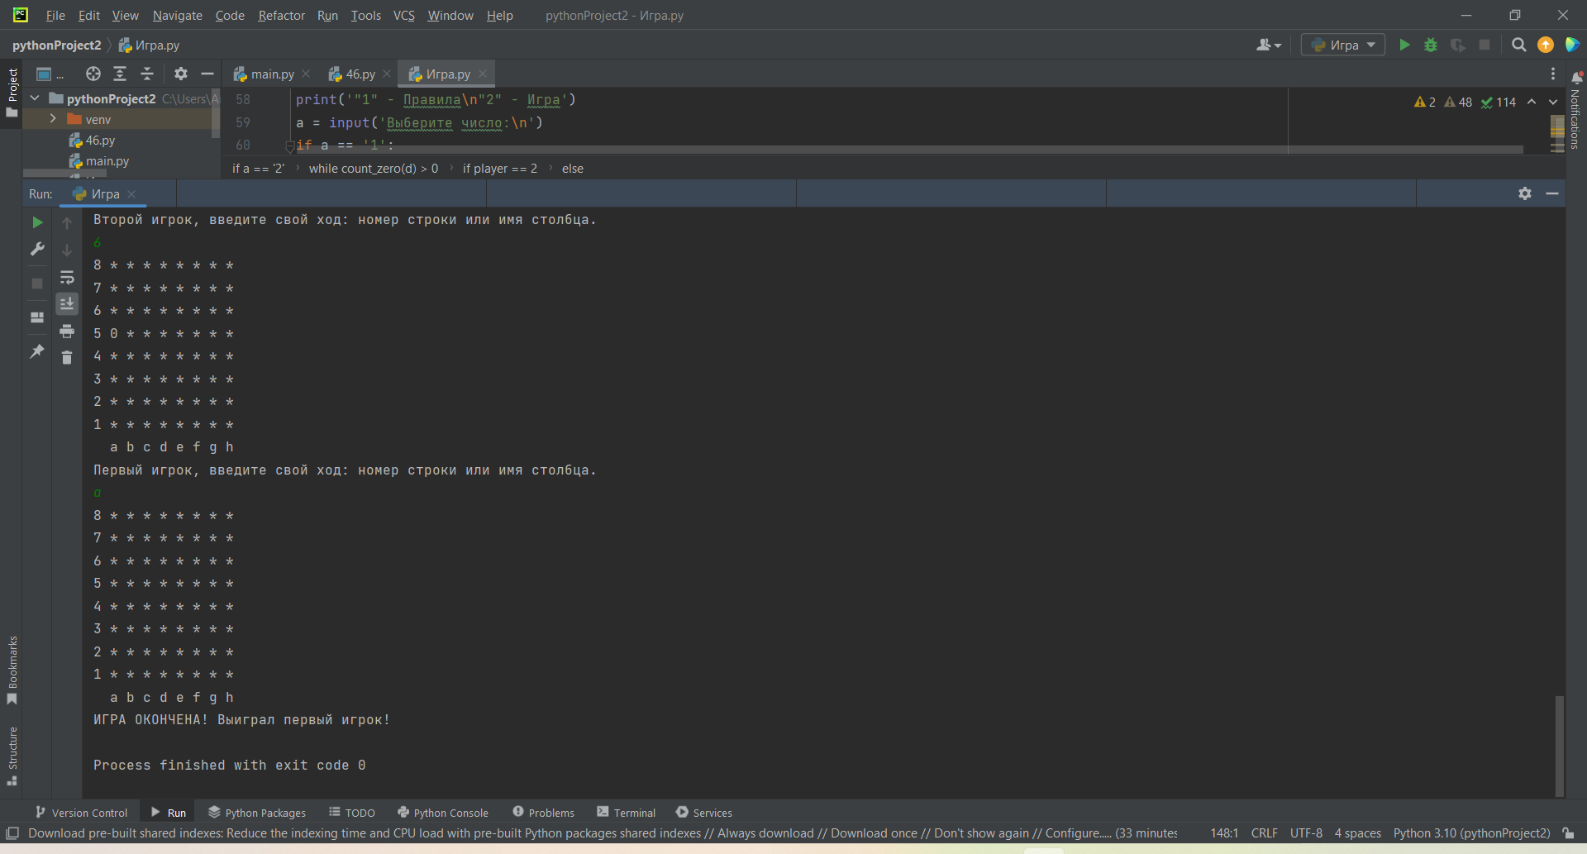Screen dimensions: 1587x854
Task: Open Run panel settings via the gear icon
Action: pyautogui.click(x=1525, y=193)
